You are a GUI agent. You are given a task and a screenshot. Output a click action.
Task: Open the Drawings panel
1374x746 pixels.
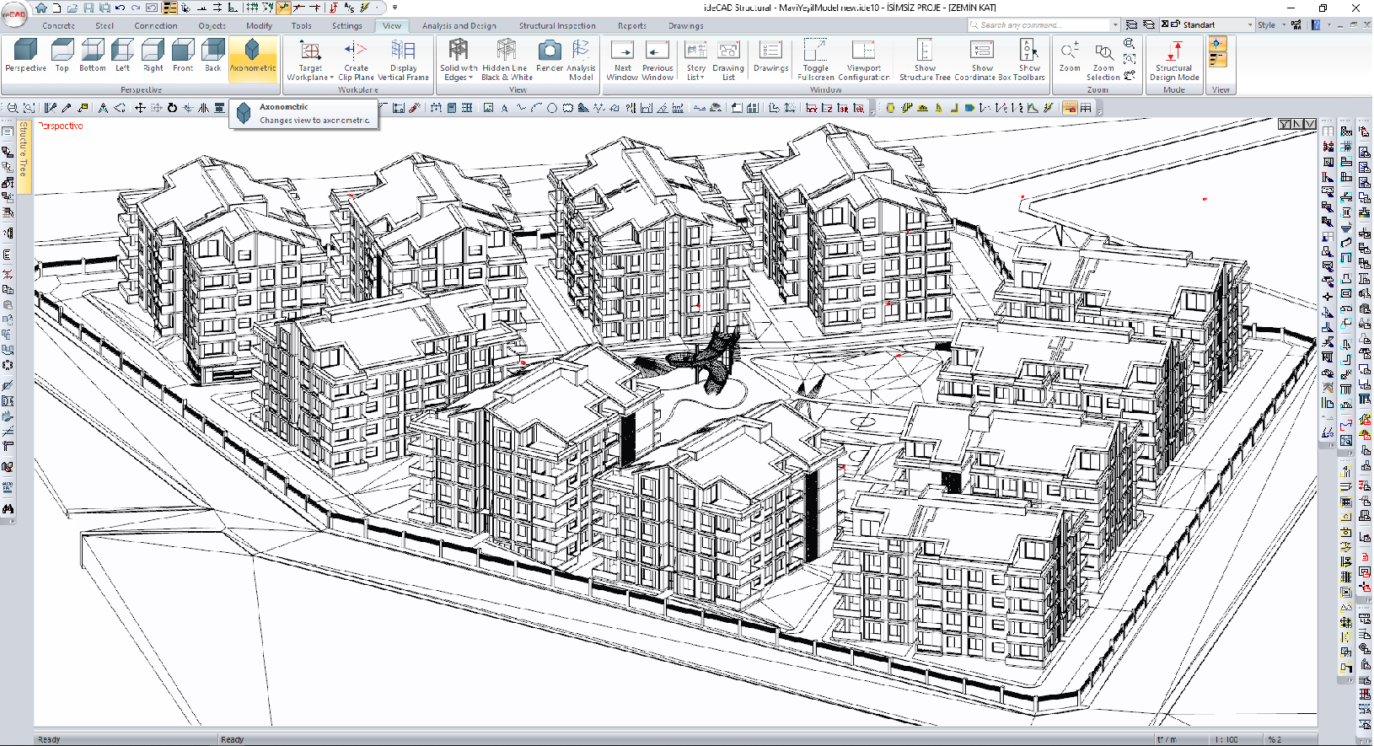pyautogui.click(x=770, y=56)
